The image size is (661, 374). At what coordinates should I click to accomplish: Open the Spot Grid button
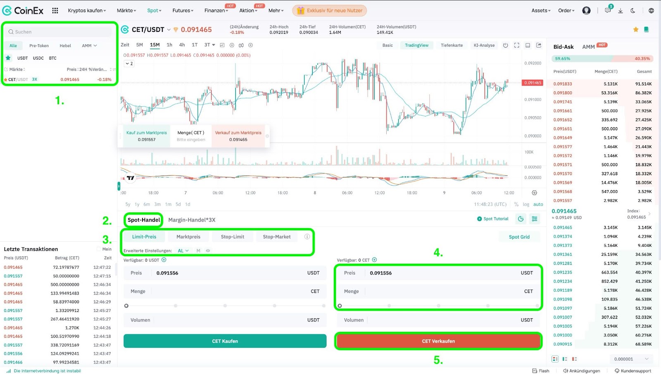(519, 237)
